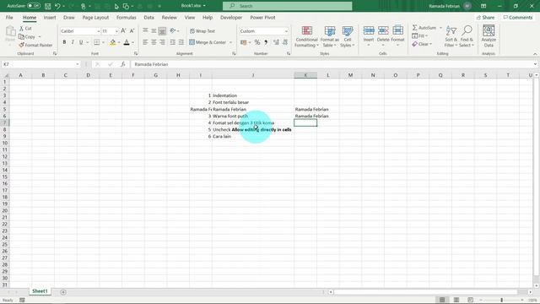Viewport: 540px width, 304px height.
Task: Open the font size dropdown
Action: pos(116,31)
